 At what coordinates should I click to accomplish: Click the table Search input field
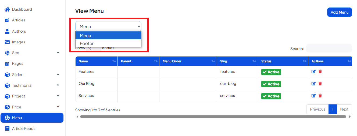tap(329, 48)
